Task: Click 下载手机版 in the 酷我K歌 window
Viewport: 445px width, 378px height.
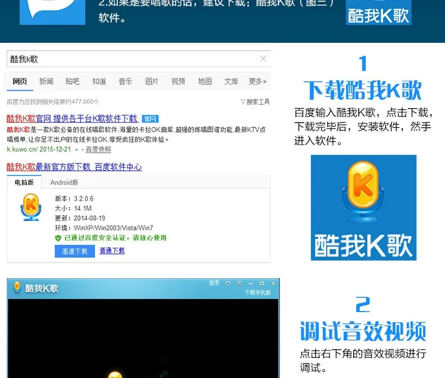Action: (x=257, y=292)
